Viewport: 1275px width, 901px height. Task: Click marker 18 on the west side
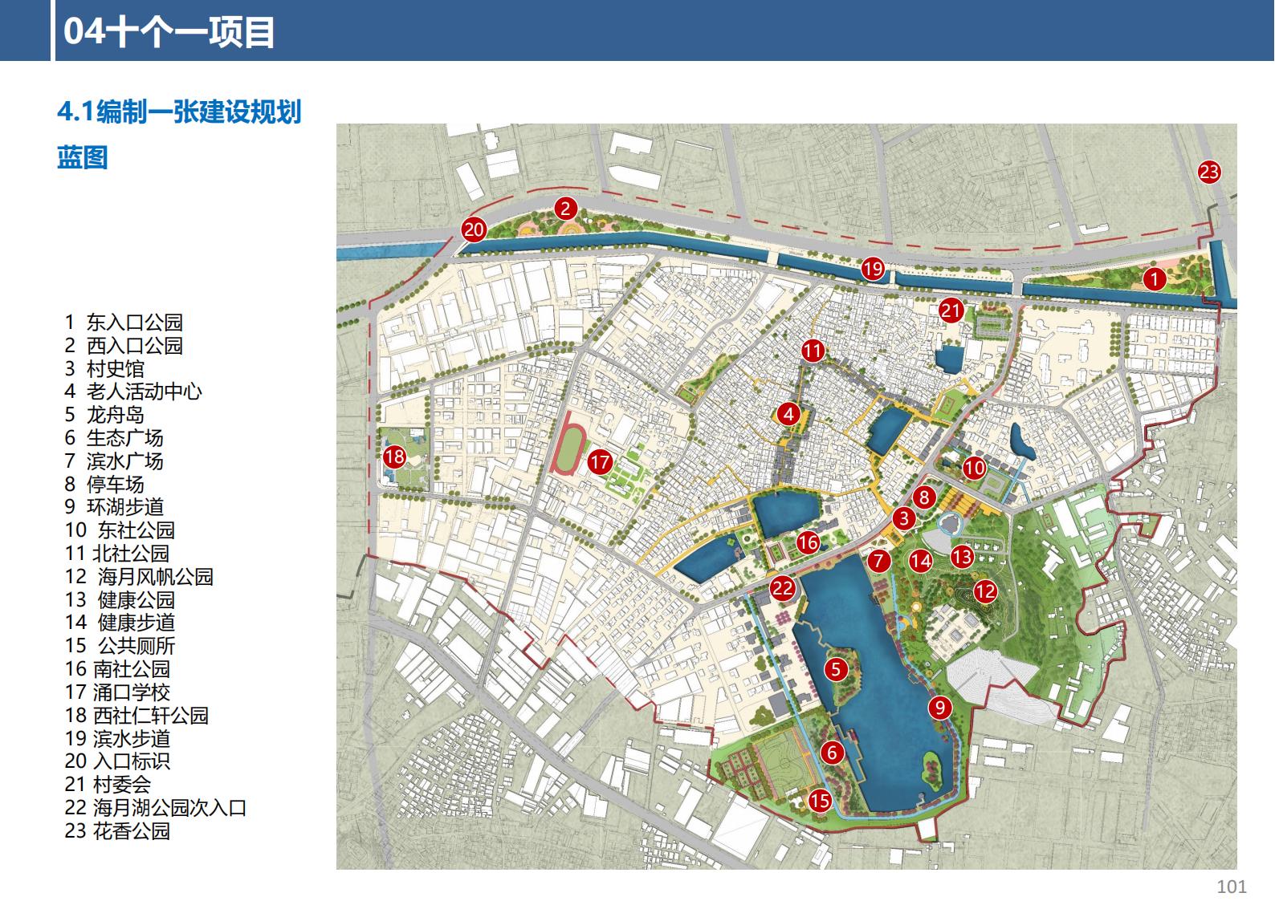pyautogui.click(x=394, y=457)
